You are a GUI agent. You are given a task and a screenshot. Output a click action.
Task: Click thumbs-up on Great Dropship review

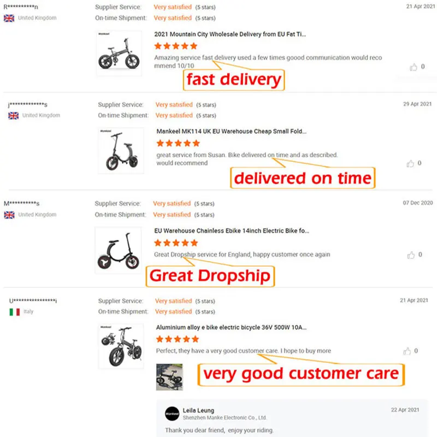click(x=411, y=255)
